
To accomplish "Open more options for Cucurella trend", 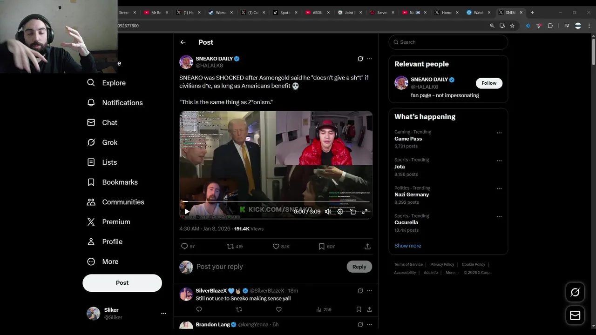I will [499, 216].
